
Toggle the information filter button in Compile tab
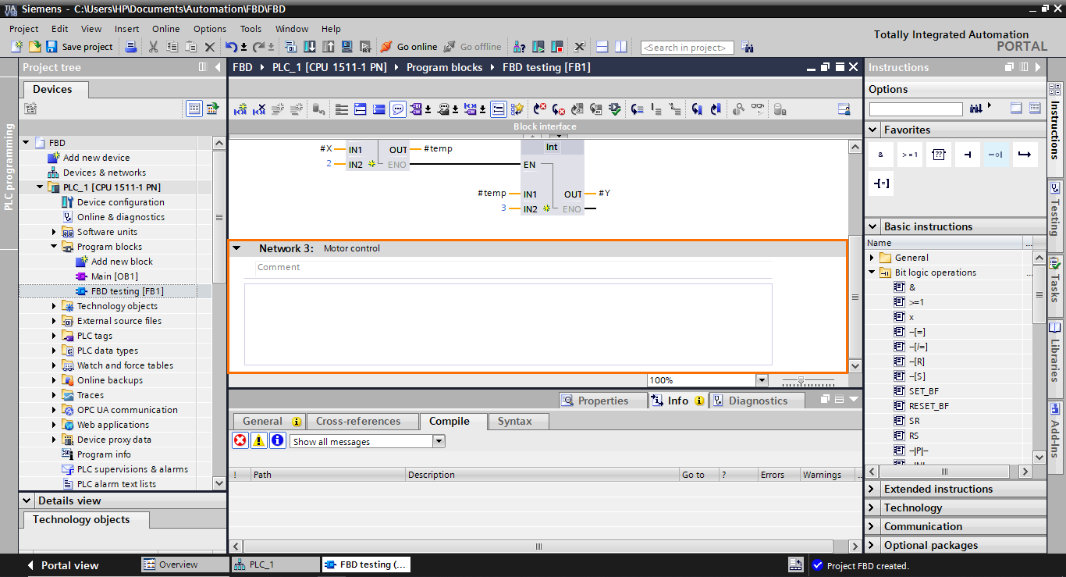pos(278,441)
